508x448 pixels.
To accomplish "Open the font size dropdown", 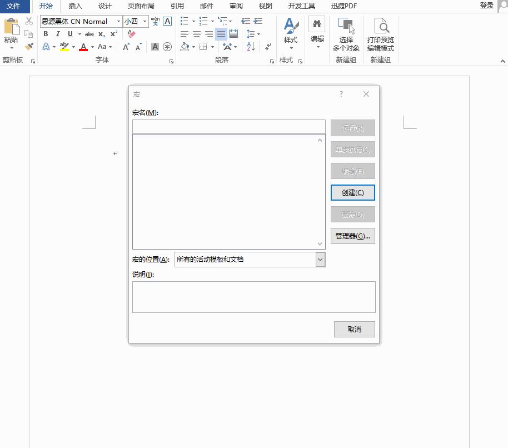I will [145, 21].
